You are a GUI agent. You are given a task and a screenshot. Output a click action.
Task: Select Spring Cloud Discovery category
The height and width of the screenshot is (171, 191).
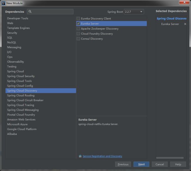41,91
